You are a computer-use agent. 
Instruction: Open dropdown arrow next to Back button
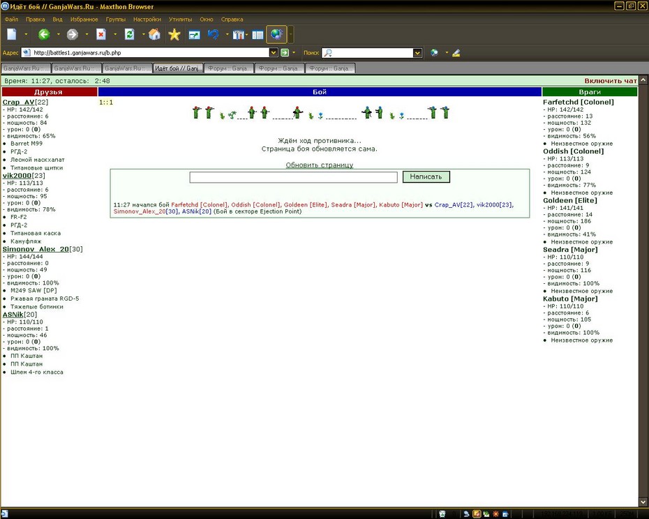[58, 34]
